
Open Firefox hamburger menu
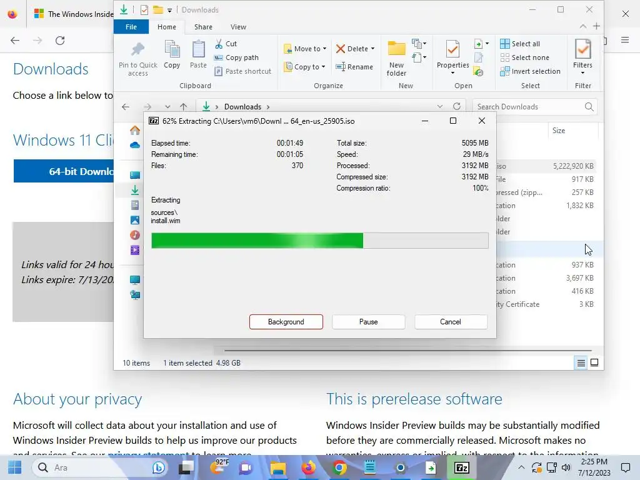625,40
